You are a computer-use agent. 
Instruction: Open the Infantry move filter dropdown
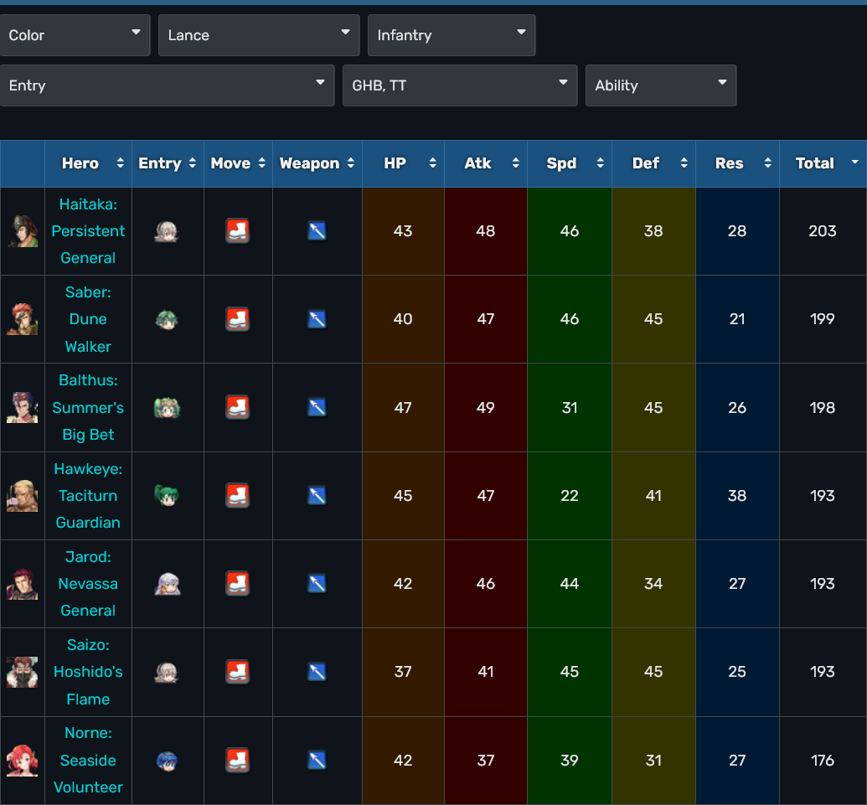tap(452, 35)
